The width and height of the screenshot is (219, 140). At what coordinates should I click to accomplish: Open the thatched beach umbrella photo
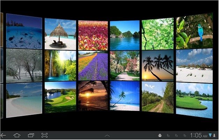(x=60, y=34)
